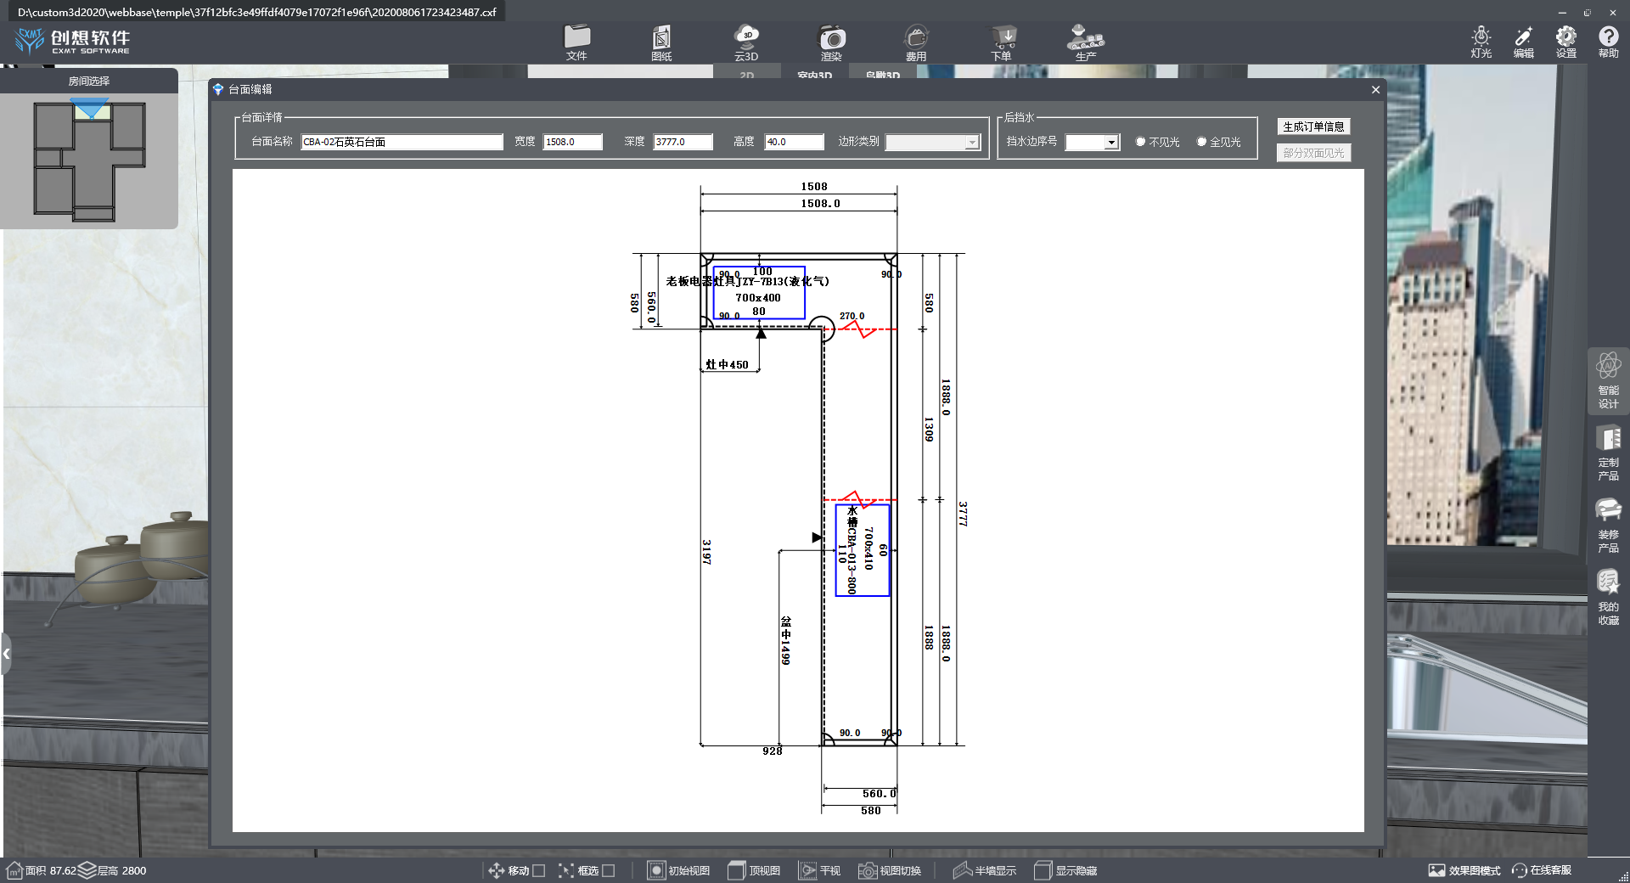Switch to 平视 (Eye-level view)

click(x=819, y=870)
